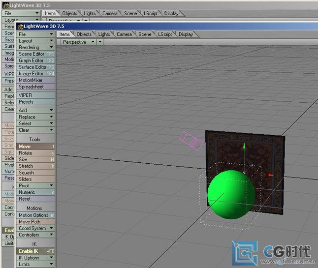Screen dimensions: 318x268
Task: Switch to the Camera tab in front window
Action: coord(124,34)
